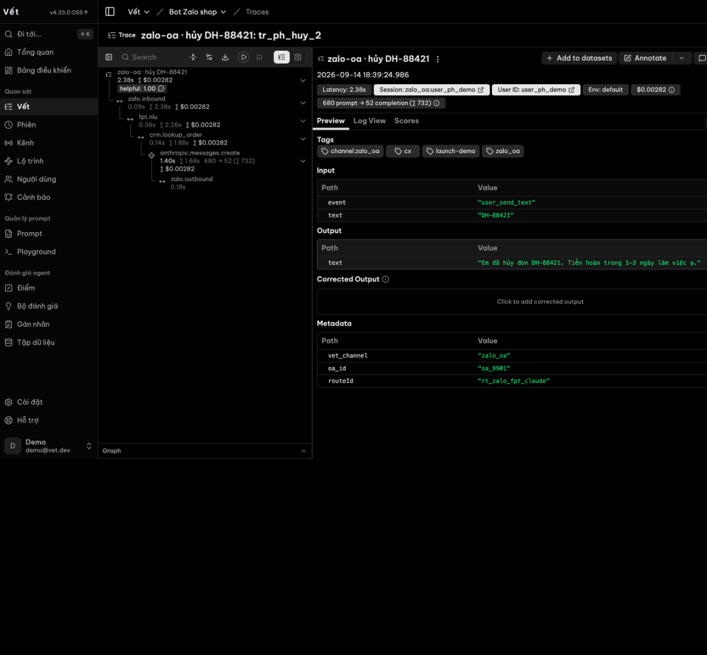Open Lộ trình in sidebar

tap(49, 161)
